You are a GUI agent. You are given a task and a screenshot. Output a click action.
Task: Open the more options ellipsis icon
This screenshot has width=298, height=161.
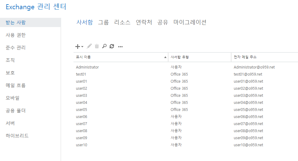[x=120, y=46]
